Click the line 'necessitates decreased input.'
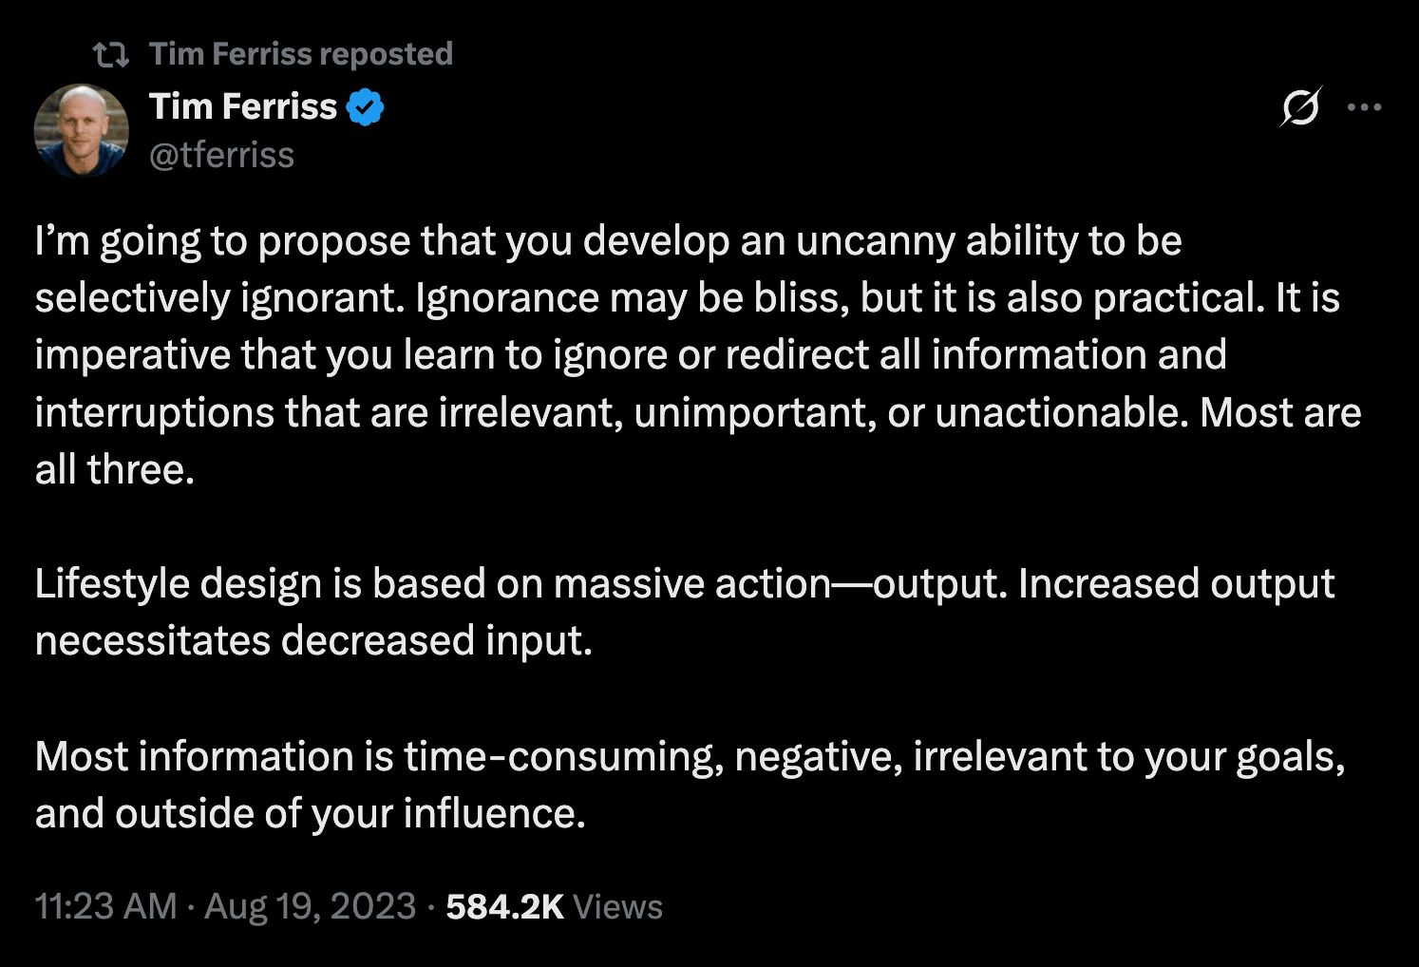Image resolution: width=1419 pixels, height=967 pixels. point(313,641)
